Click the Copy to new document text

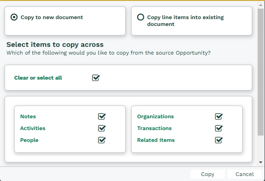tap(52, 17)
